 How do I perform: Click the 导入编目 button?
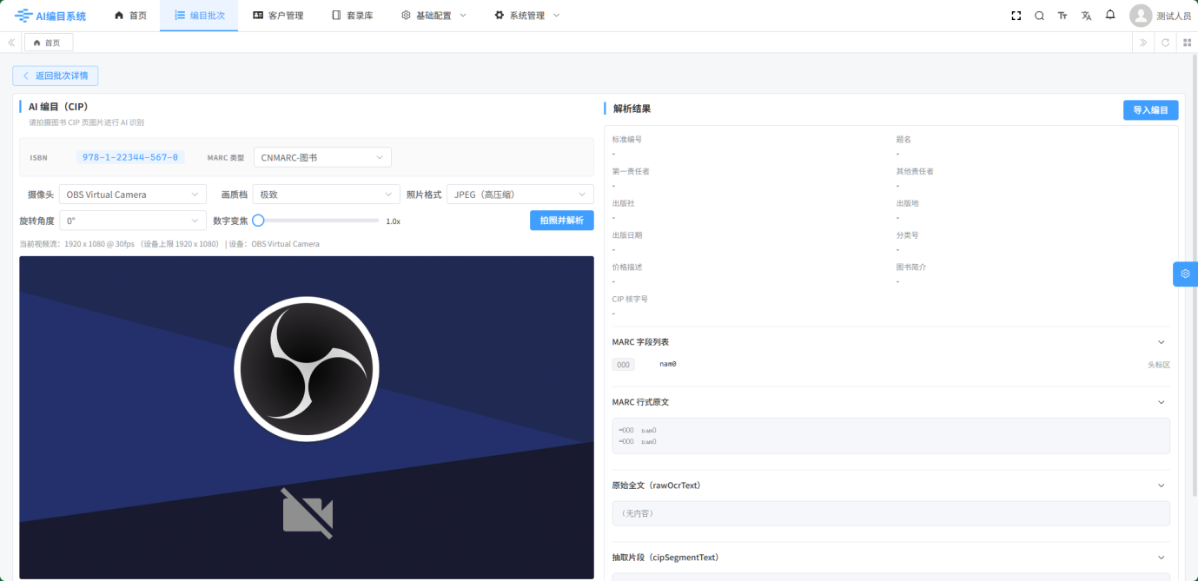(x=1151, y=110)
